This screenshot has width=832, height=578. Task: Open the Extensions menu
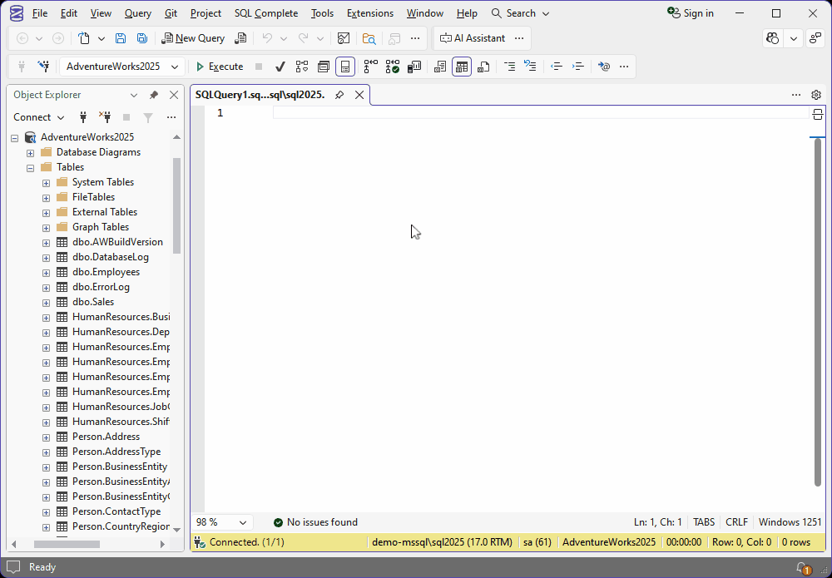[369, 12]
